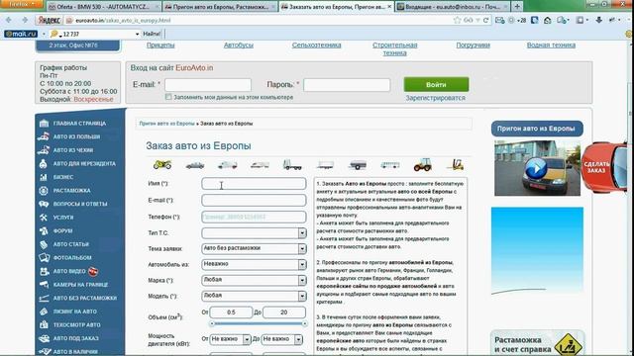Open the Автобусы link
634x356 pixels.
239,45
